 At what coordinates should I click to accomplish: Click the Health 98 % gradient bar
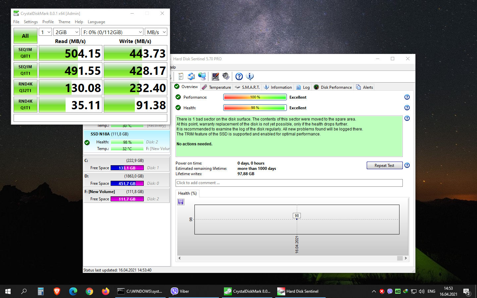(255, 108)
